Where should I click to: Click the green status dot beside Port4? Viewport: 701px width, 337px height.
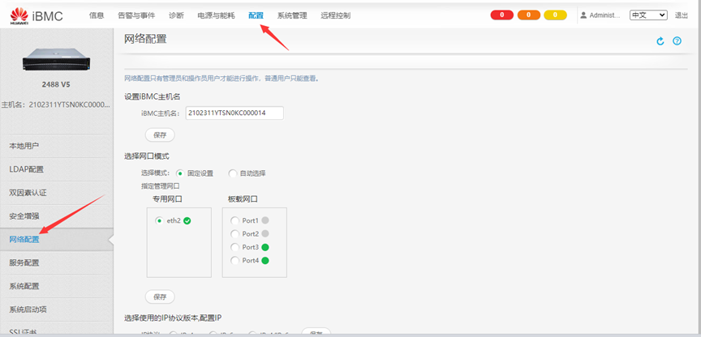point(265,261)
